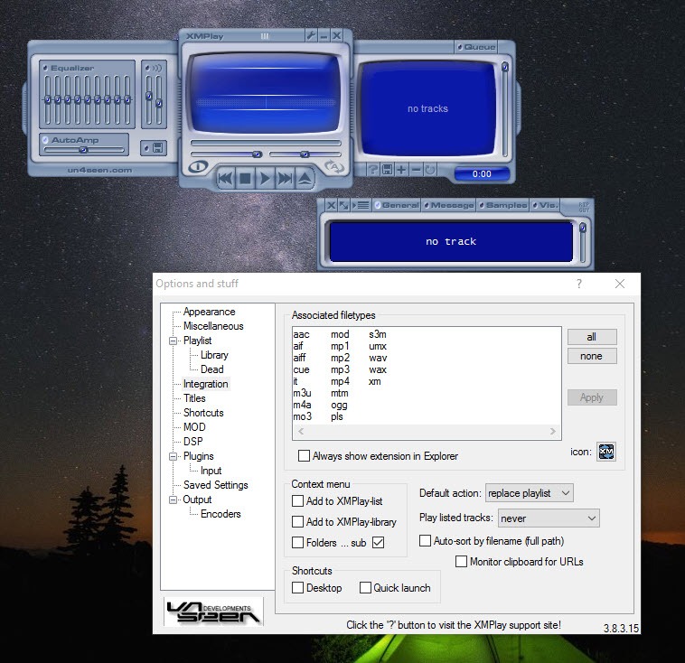Toggle the reverb/surround sound switch
The width and height of the screenshot is (685, 663).
point(154,68)
